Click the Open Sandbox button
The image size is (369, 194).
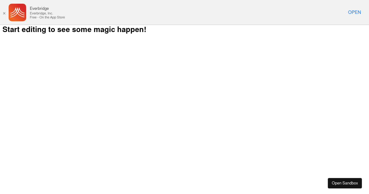345,183
